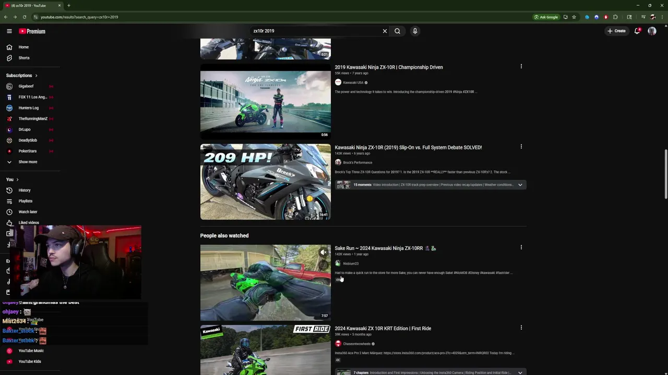
Task: Open the Gigabeef subscription channel
Action: point(26,86)
